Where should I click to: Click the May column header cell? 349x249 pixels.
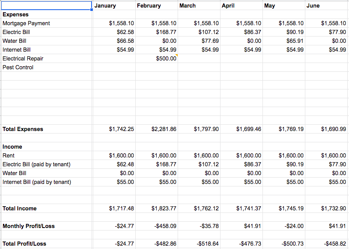[x=284, y=5]
